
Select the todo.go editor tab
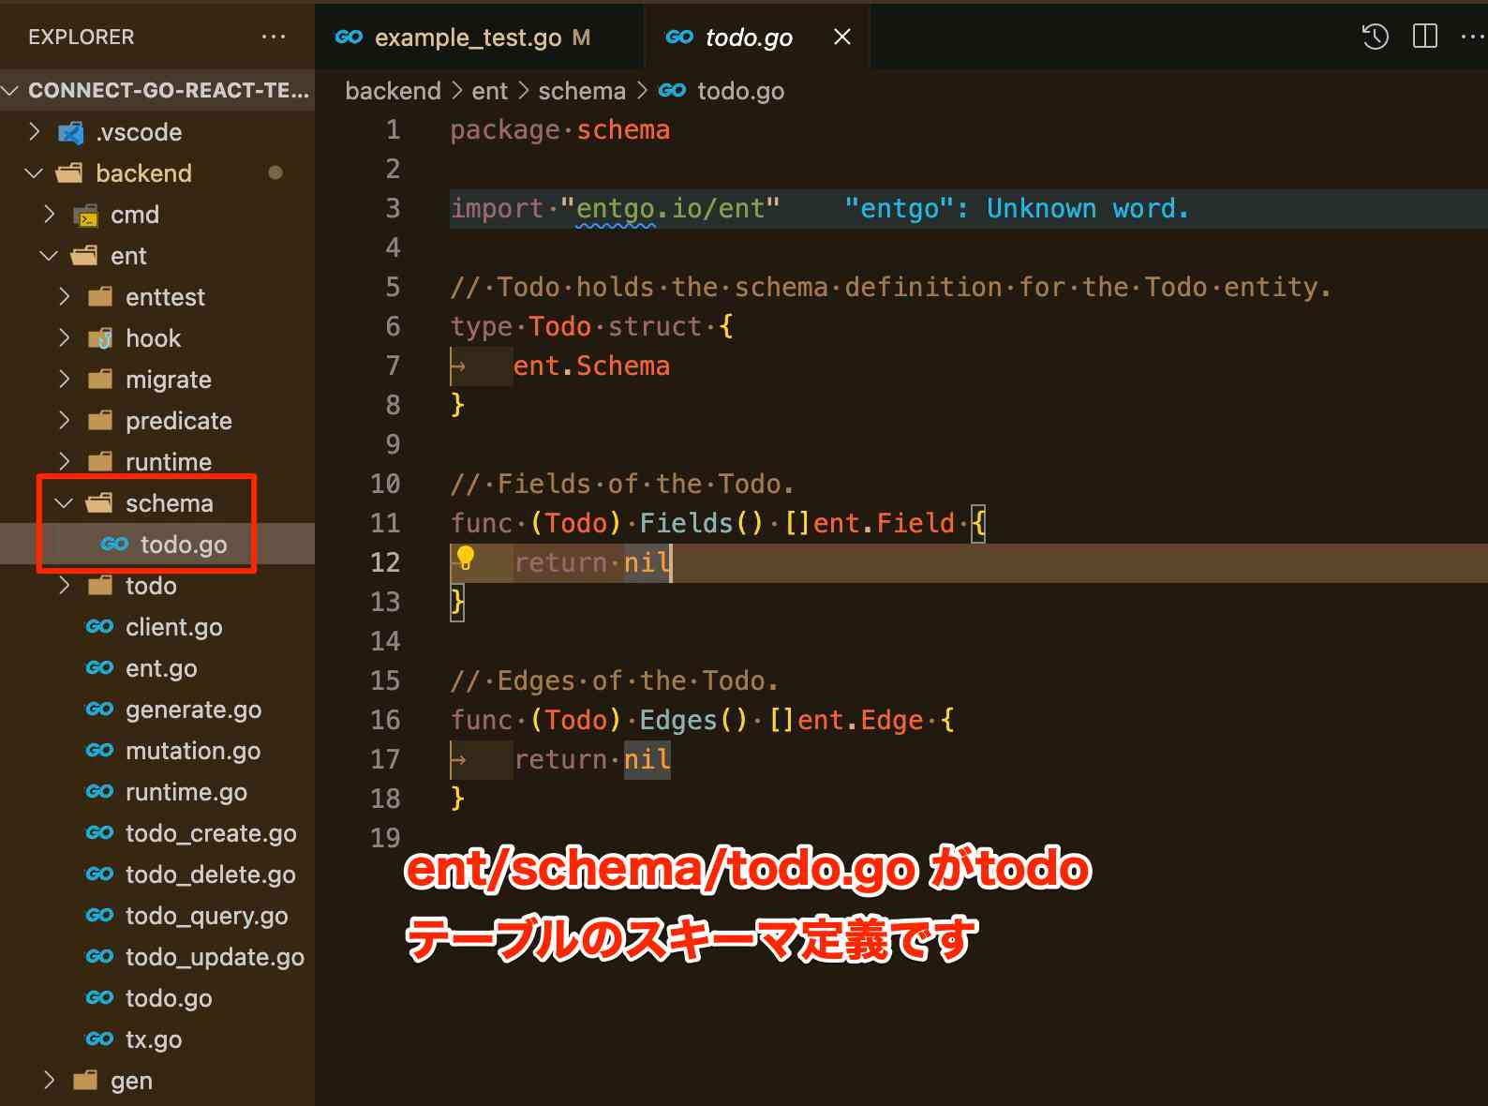(x=748, y=37)
